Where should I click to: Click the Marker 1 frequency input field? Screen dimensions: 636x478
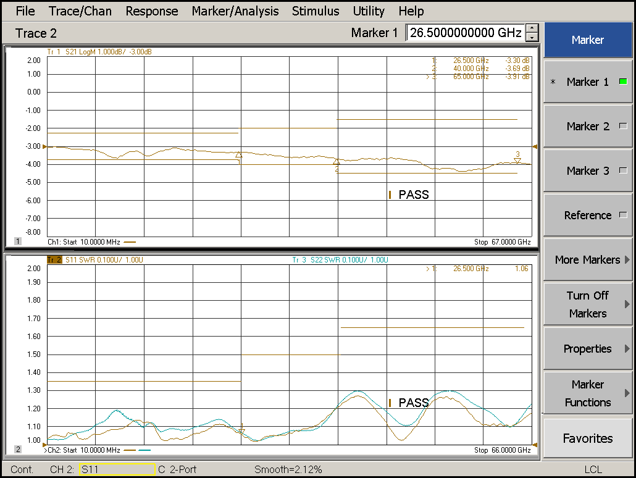466,33
